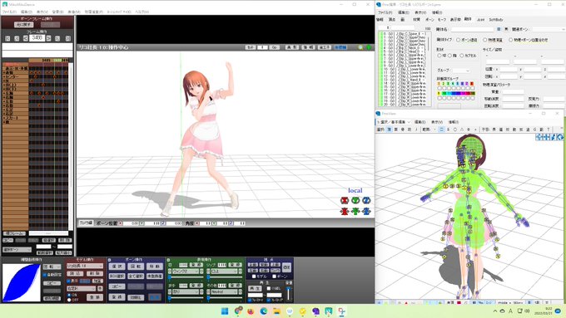Open File menu in MikuMikuDance
Screen dimensions: 566x318
pyautogui.click(x=9, y=12)
